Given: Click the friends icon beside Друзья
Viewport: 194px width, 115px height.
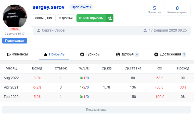Looking at the screenshot, I should pyautogui.click(x=118, y=54).
